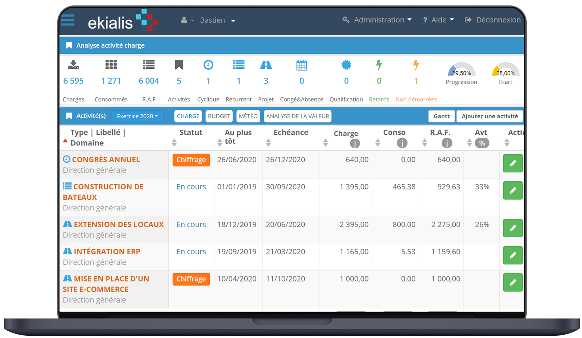Sort by Type Libellé Domaine column
Image resolution: width=582 pixels, height=338 pixels.
(x=65, y=141)
